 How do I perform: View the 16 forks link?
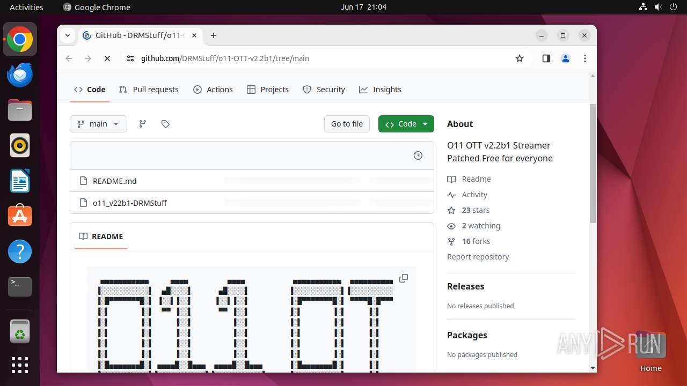(469, 241)
